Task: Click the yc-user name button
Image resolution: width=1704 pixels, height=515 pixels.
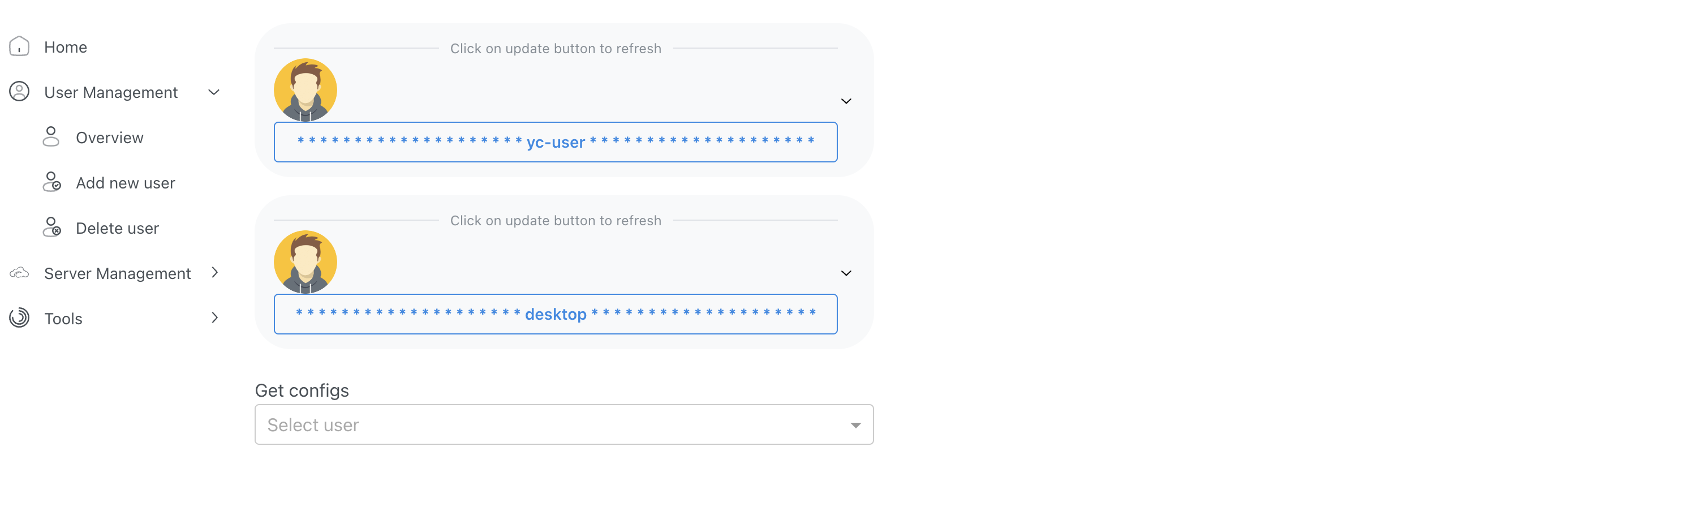Action: point(555,142)
